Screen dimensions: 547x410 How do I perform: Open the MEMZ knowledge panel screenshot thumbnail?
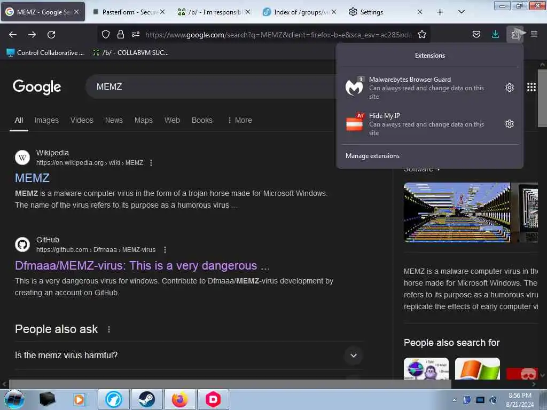click(457, 212)
